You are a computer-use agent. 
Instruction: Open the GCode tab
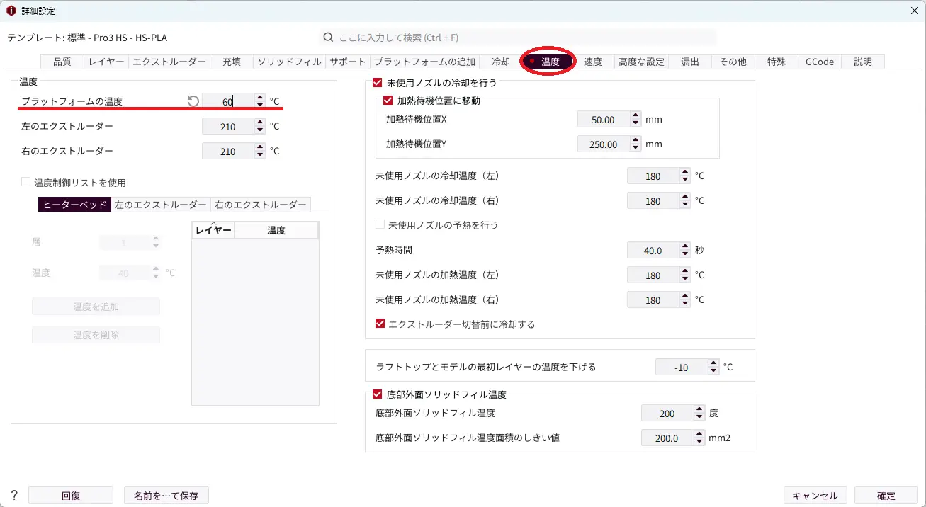point(819,62)
